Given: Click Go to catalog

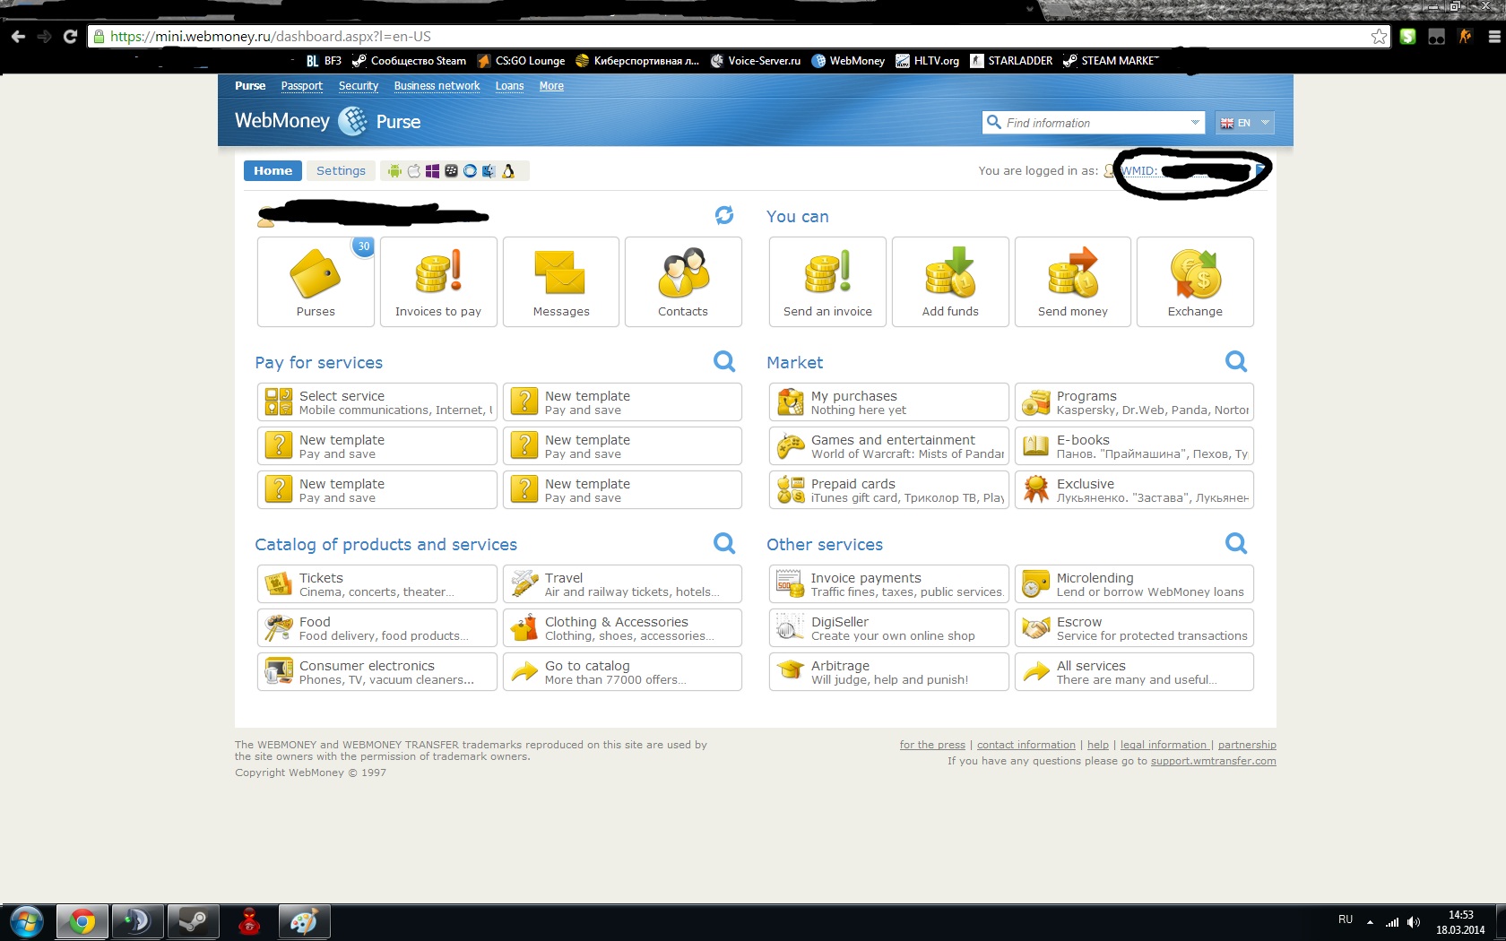Looking at the screenshot, I should coord(622,671).
